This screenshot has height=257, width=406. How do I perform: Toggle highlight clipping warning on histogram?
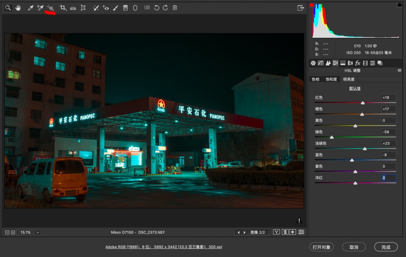click(400, 5)
